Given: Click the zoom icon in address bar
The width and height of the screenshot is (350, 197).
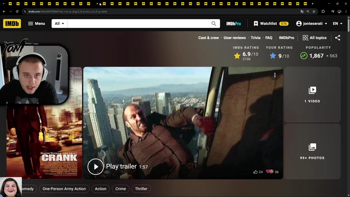Looking at the screenshot, I should coord(308,11).
